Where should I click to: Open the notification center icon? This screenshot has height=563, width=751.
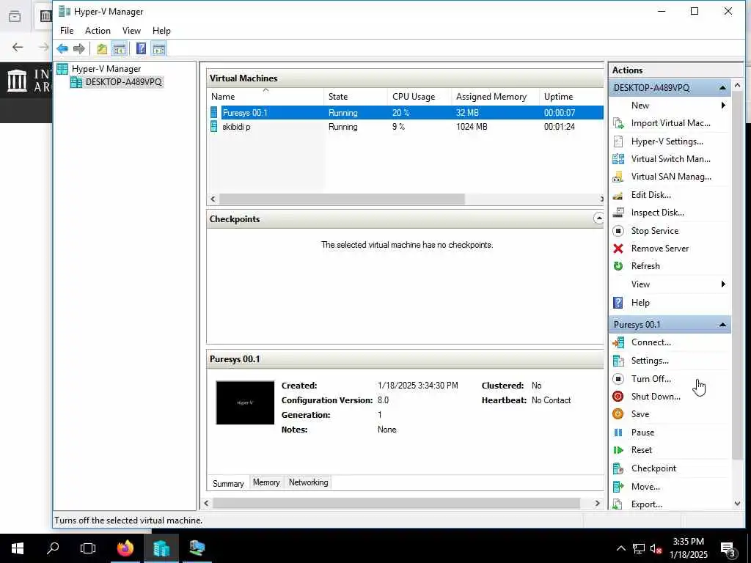tap(728, 549)
